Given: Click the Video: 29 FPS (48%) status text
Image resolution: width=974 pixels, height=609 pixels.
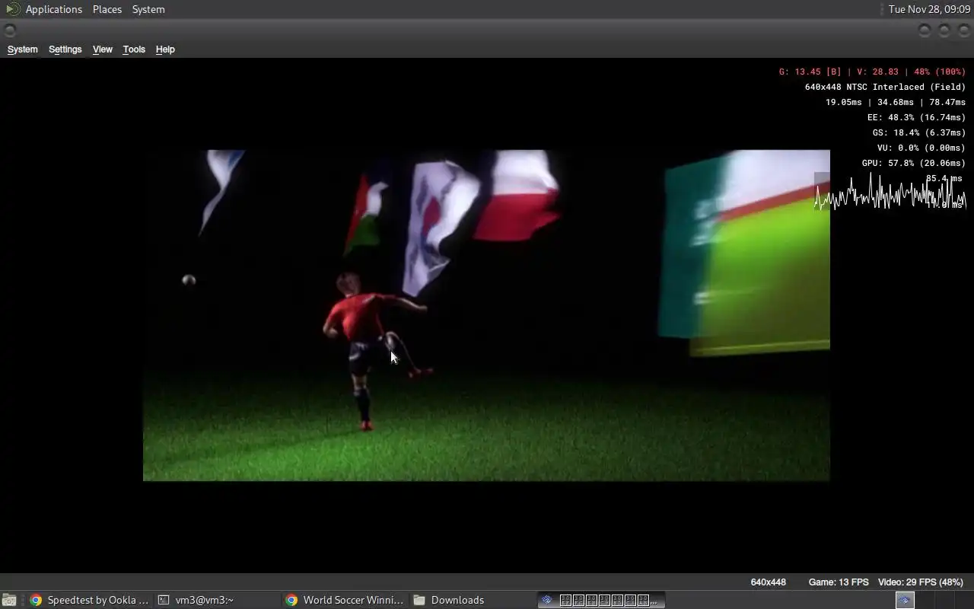Looking at the screenshot, I should [921, 582].
